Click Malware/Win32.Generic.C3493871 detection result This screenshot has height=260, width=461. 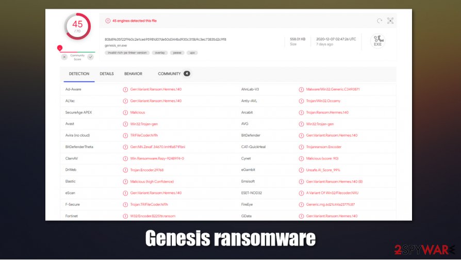click(333, 89)
